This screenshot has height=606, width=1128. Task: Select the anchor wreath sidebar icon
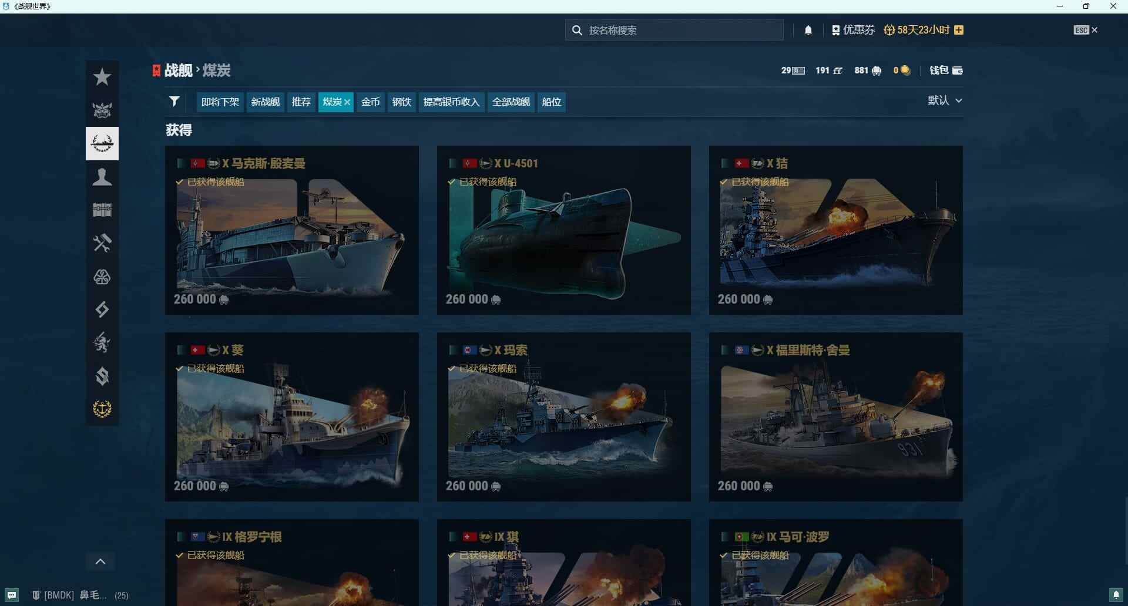point(102,409)
